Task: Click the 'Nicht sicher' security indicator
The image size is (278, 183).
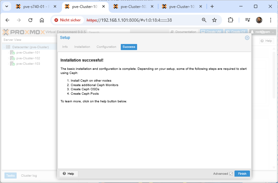Action: point(67,20)
